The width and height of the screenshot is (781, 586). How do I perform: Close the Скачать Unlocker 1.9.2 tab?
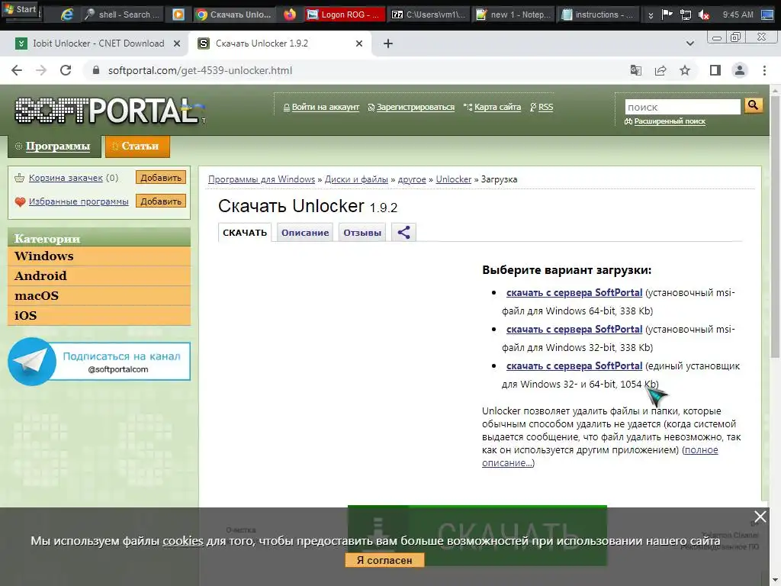pyautogui.click(x=359, y=43)
